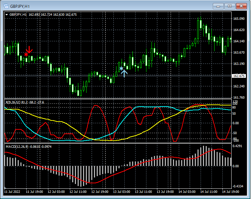
Task: Click the 100 level on oscillator scale
Action: coord(235,104)
